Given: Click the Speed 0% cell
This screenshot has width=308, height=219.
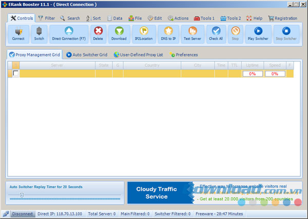Looking at the screenshot, I should [275, 74].
